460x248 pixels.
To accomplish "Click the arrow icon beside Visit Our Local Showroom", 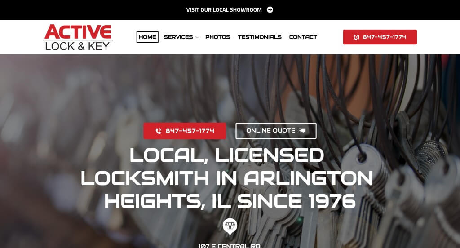I will coord(270,10).
